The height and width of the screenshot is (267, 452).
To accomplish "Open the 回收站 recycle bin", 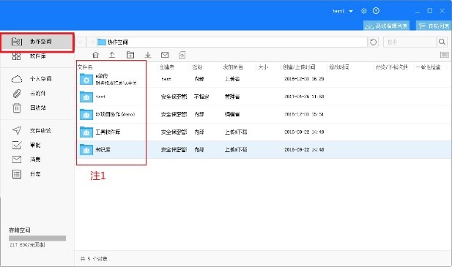I will point(29,108).
